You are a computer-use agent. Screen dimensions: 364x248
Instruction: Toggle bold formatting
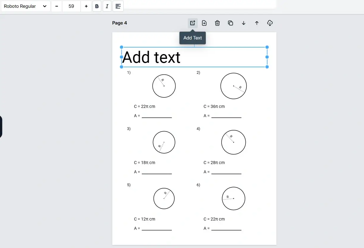(97, 6)
